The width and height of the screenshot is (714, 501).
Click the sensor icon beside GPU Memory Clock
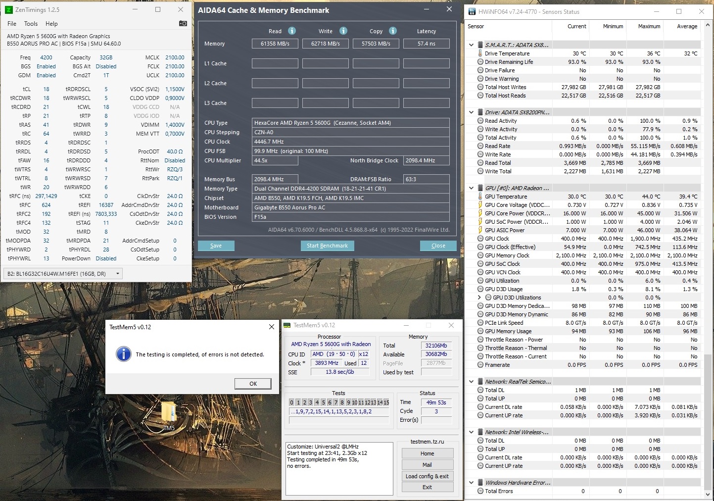point(480,255)
